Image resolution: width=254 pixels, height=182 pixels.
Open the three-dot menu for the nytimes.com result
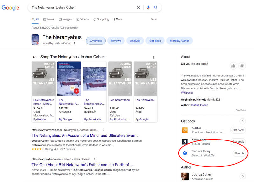(x=94, y=159)
